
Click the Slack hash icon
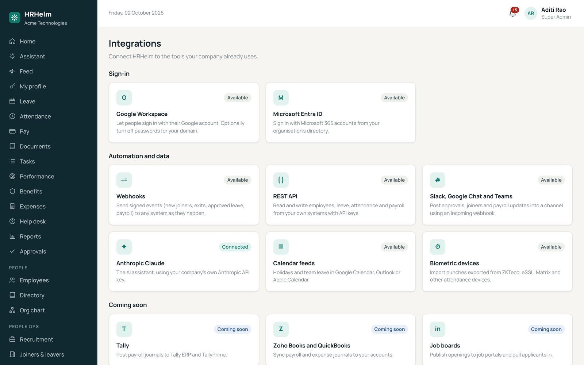438,180
